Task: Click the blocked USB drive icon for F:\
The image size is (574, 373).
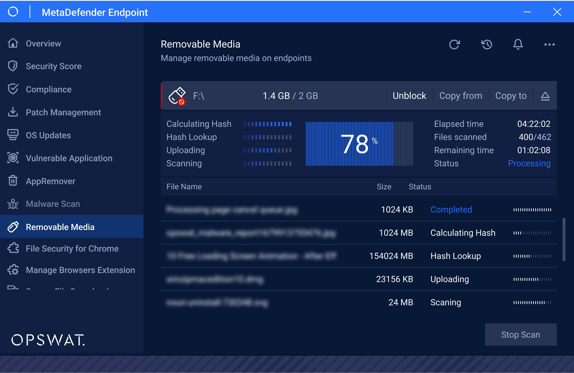Action: coord(177,96)
